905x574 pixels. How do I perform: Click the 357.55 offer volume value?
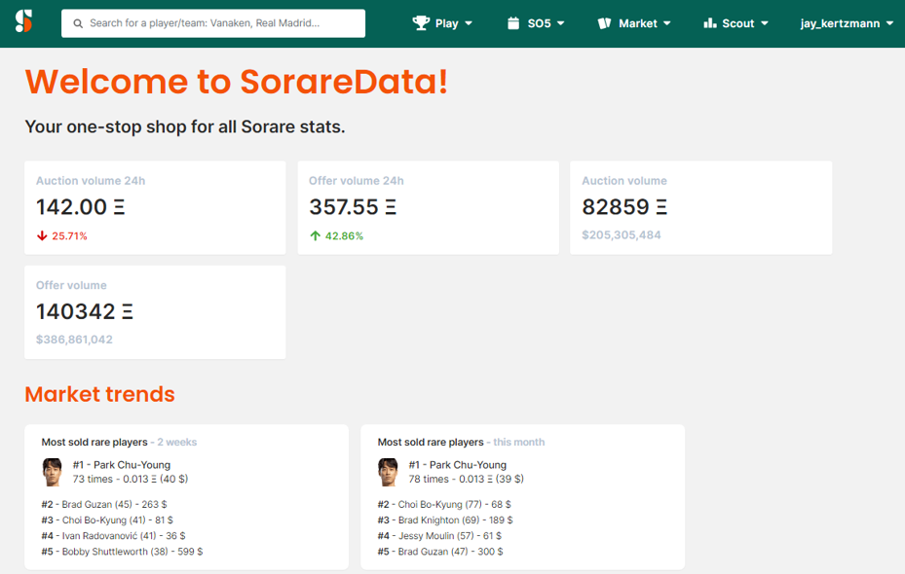344,207
